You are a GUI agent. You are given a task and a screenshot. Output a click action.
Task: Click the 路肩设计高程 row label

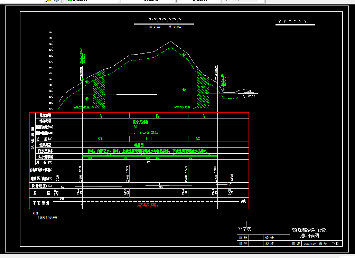coord(41,179)
